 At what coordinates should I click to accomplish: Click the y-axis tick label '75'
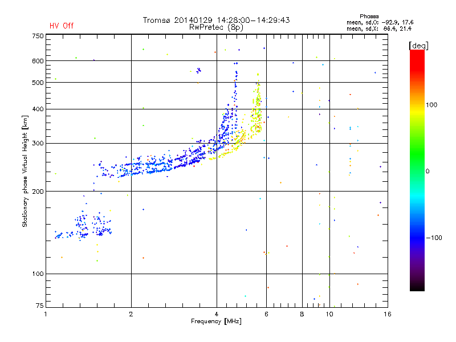point(40,306)
